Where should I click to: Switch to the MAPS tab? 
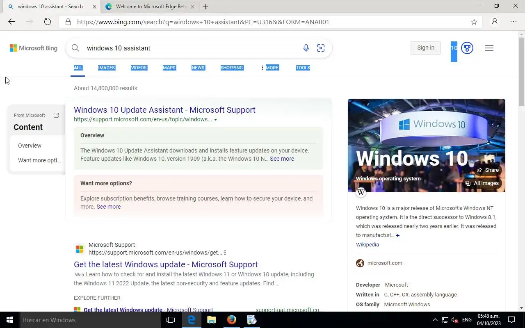169,68
